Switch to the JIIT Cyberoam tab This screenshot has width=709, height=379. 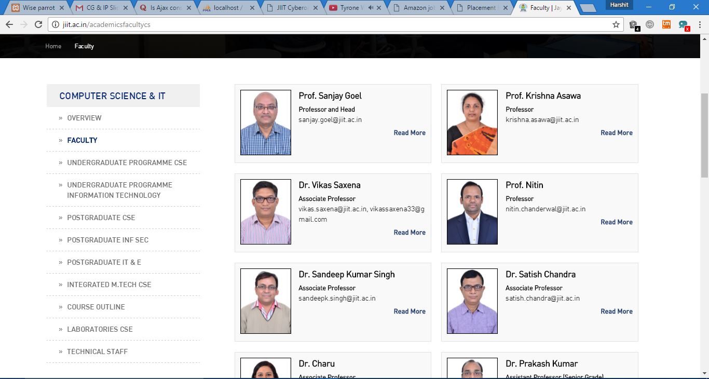[291, 8]
